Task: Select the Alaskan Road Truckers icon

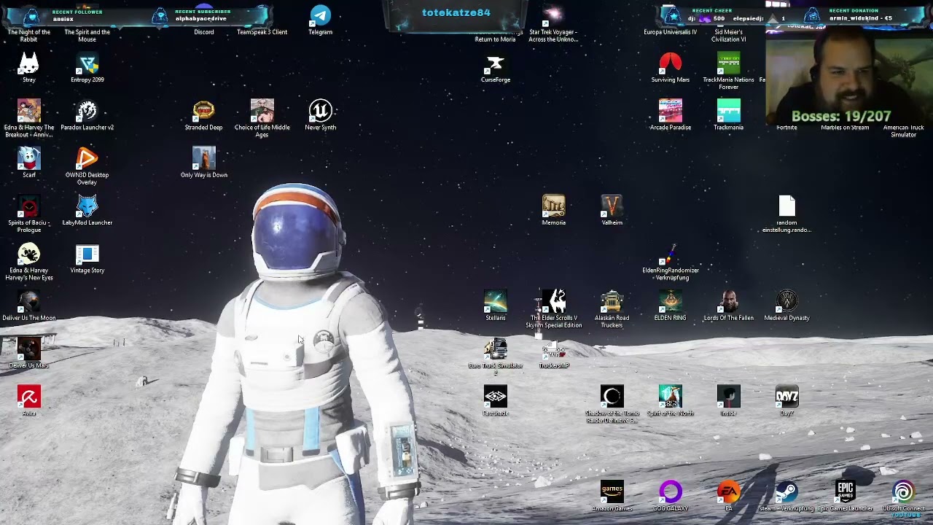Action: tap(612, 301)
